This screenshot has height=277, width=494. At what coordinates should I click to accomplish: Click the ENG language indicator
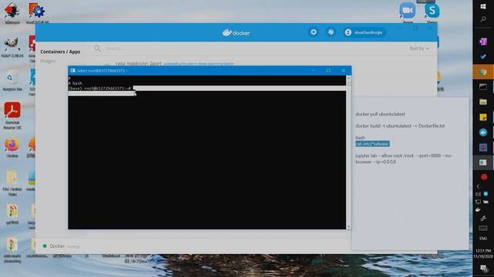tap(483, 239)
